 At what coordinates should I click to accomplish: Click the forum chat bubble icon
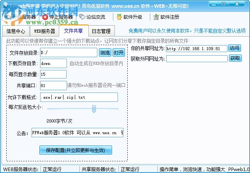pyautogui.click(x=82, y=17)
